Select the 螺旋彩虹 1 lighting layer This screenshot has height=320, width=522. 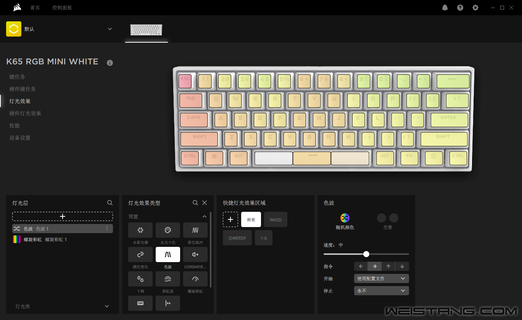[x=63, y=239]
